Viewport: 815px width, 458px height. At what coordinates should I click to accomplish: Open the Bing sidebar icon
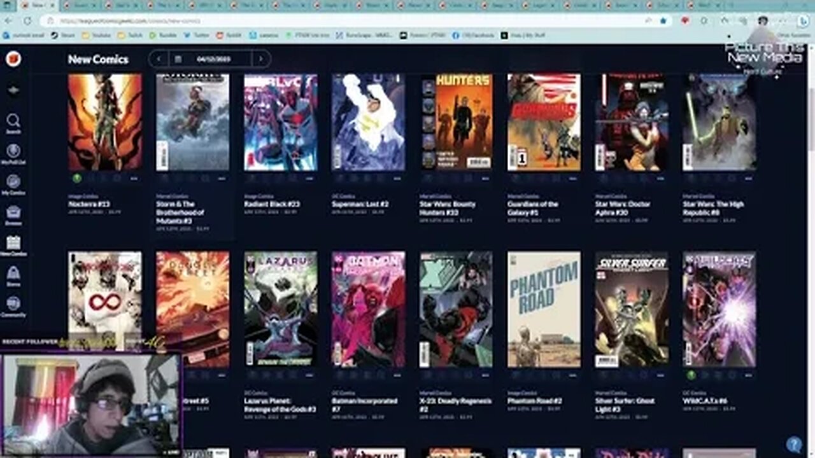click(x=803, y=21)
